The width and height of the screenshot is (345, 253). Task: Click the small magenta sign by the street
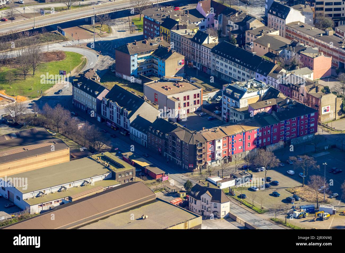tap(165, 178)
